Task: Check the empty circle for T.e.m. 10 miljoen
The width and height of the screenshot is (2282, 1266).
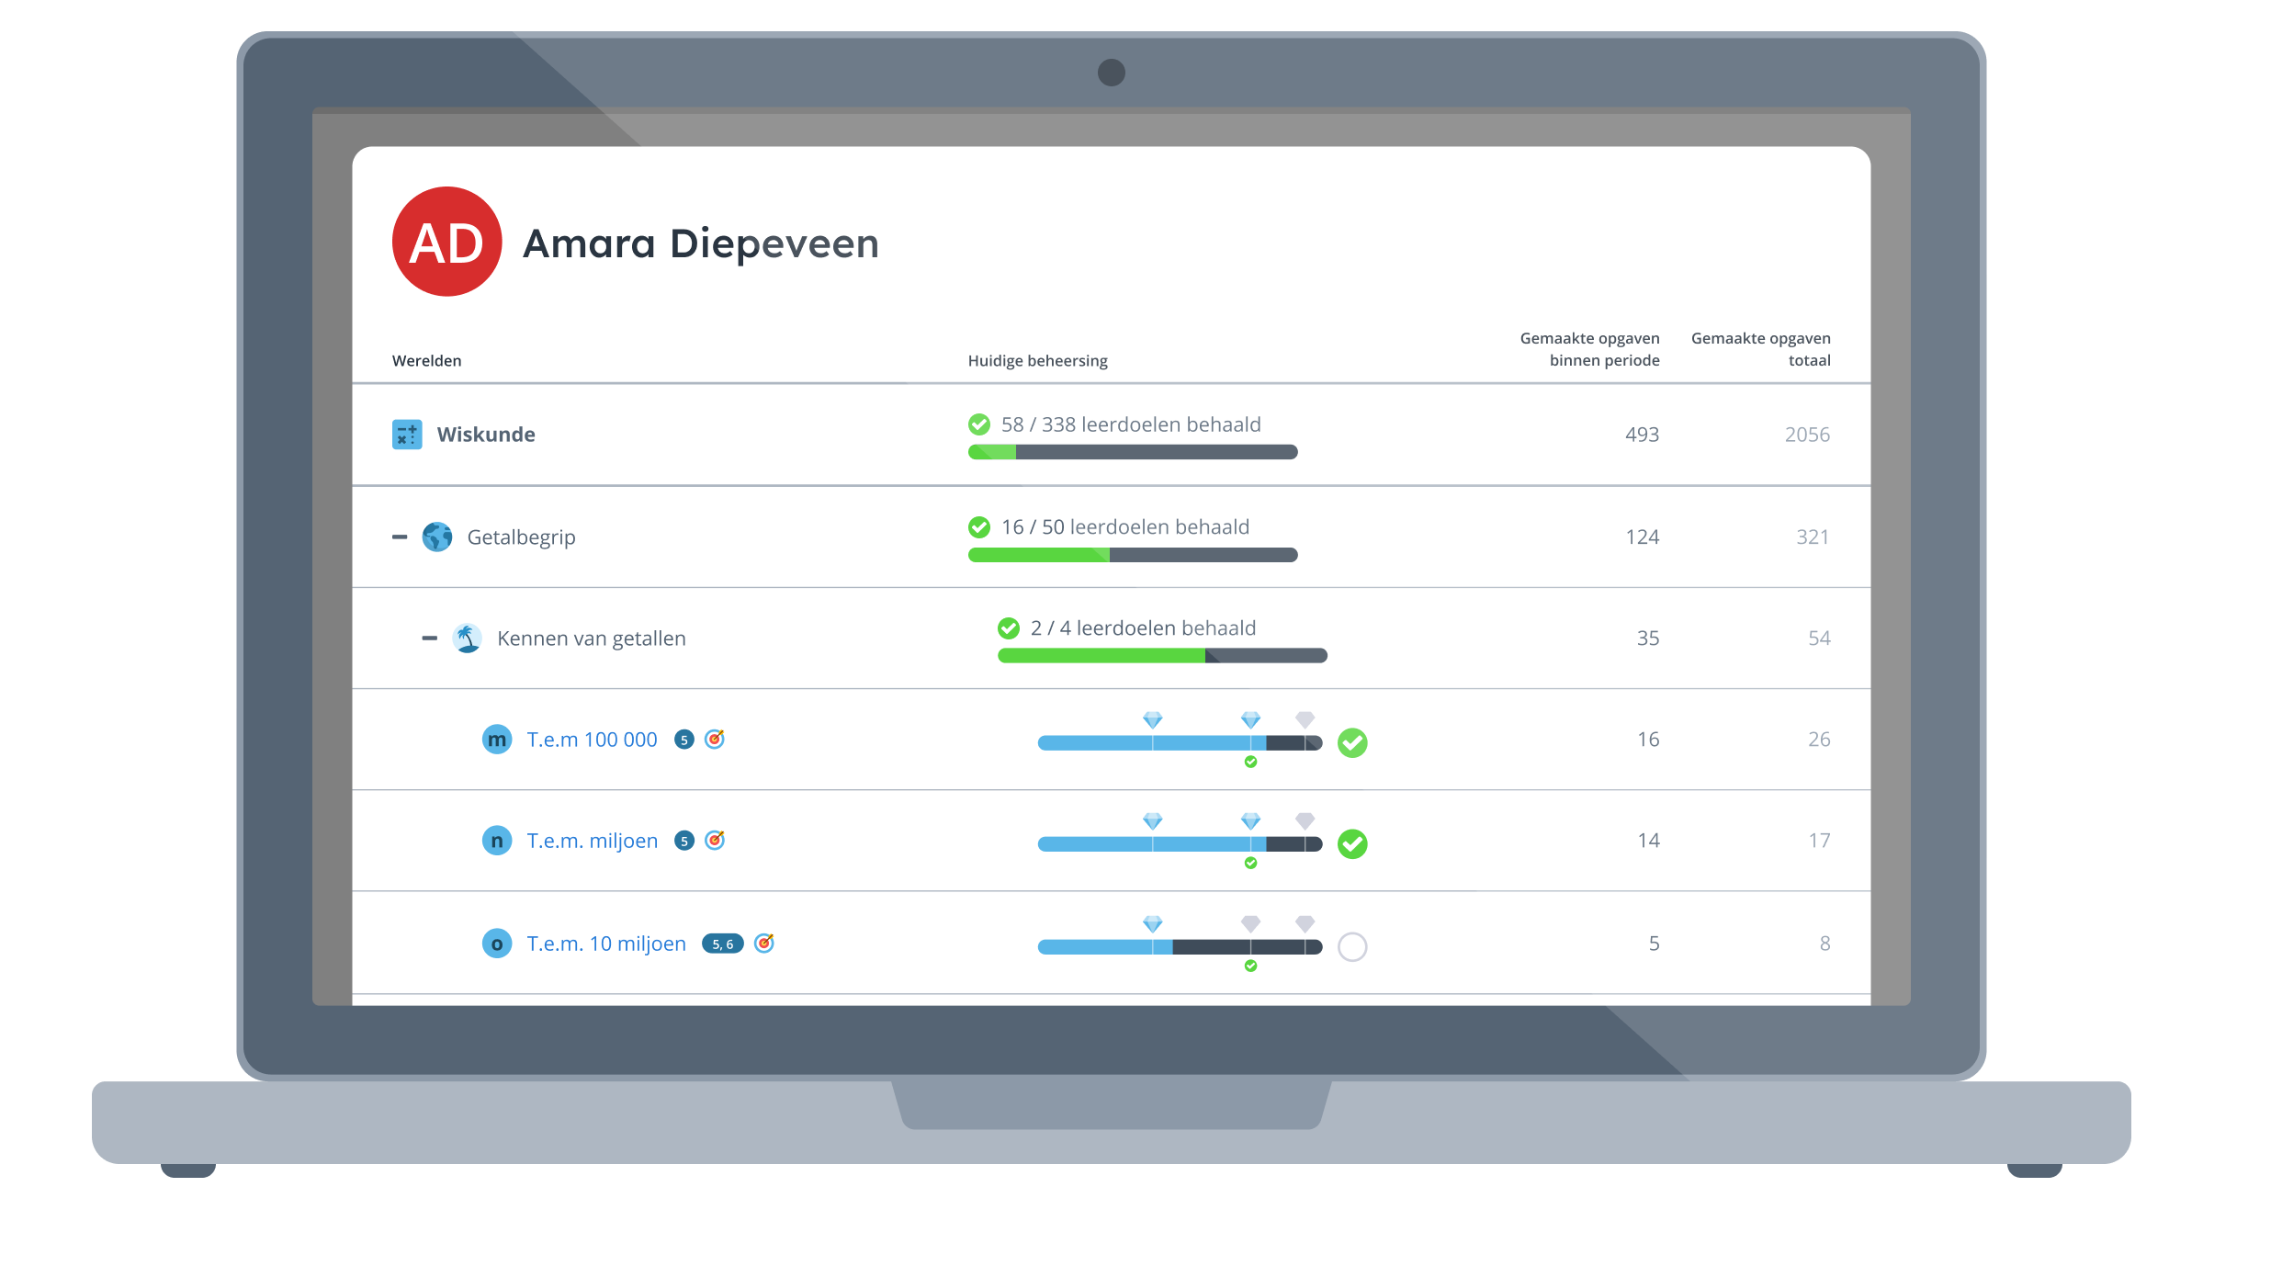Action: 1352,946
